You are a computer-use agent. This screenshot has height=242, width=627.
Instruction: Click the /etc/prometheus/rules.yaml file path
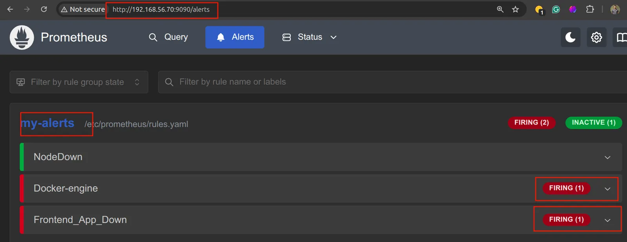point(136,124)
